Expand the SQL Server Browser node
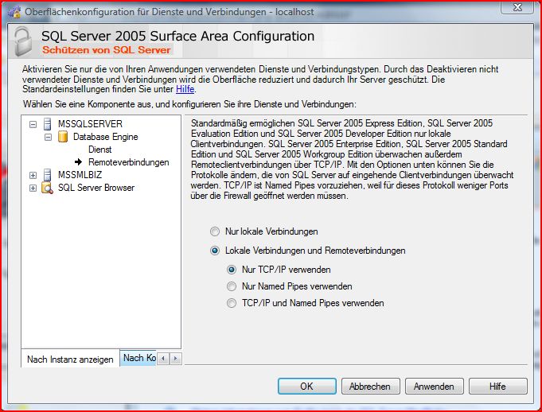 click(x=33, y=188)
